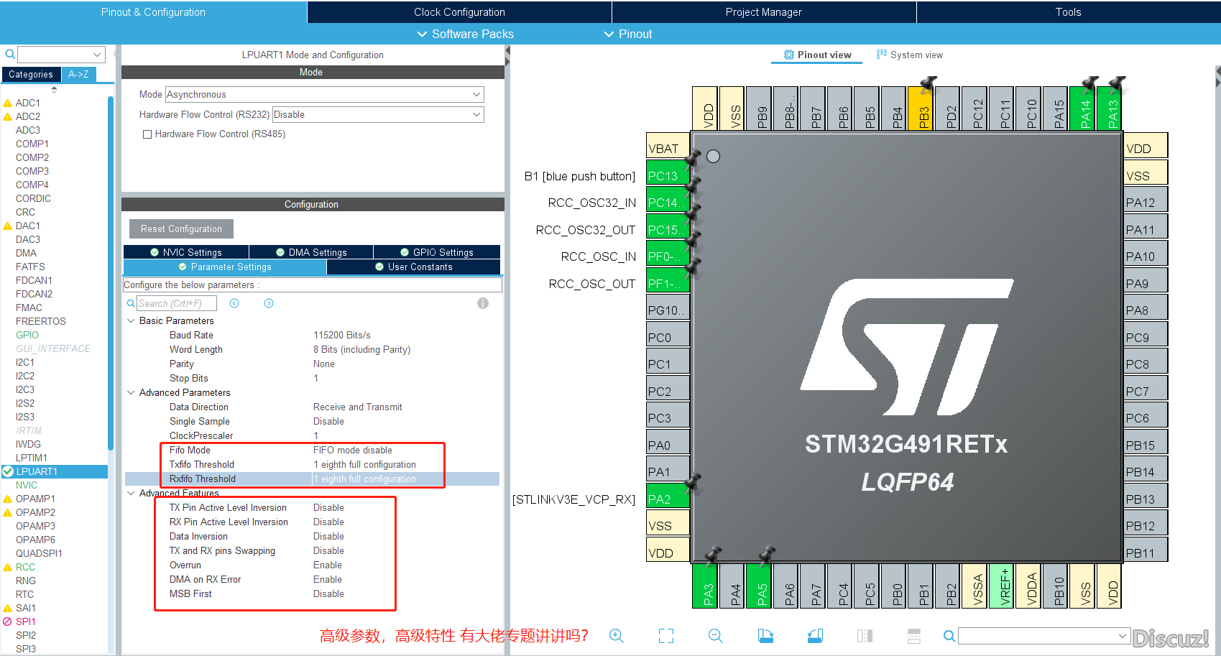Go to the next parameter search result

[x=269, y=303]
